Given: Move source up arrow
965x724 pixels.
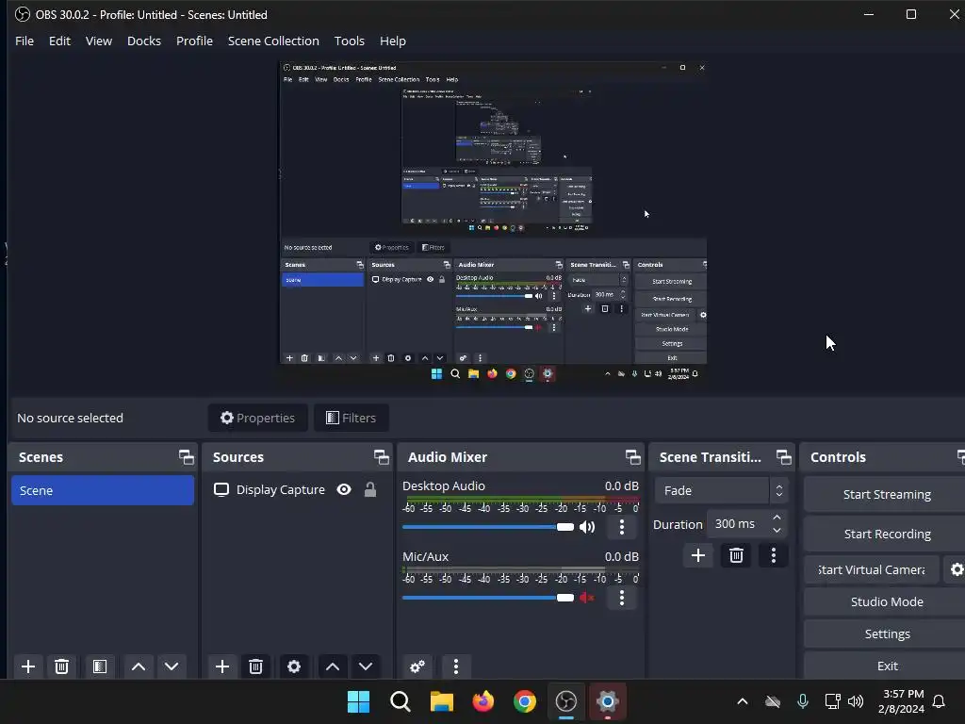Looking at the screenshot, I should click(333, 666).
